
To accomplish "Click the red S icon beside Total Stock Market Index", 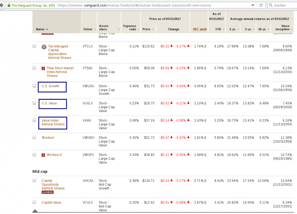I will click(x=44, y=68).
